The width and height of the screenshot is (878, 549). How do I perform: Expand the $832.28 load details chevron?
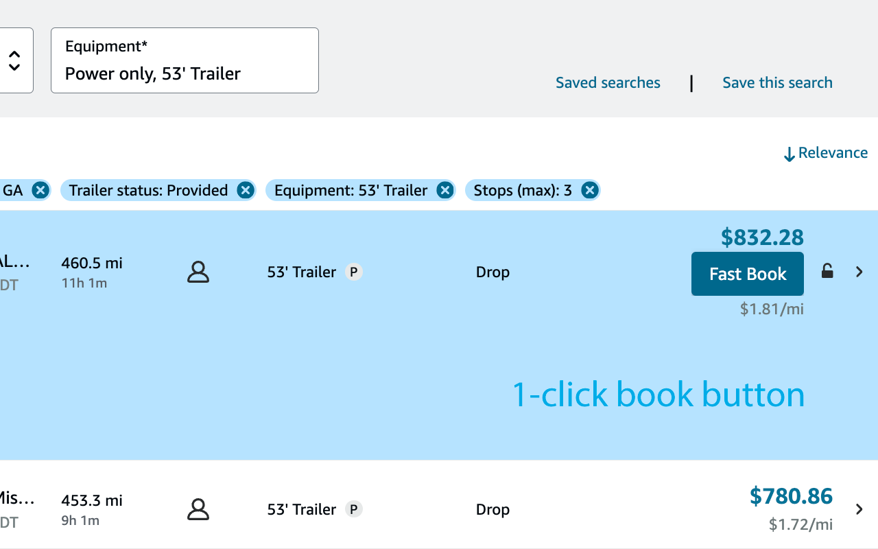859,272
